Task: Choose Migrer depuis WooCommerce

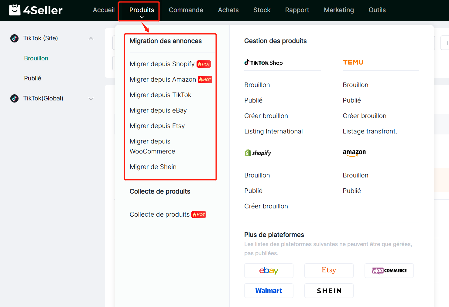Action: pyautogui.click(x=153, y=146)
